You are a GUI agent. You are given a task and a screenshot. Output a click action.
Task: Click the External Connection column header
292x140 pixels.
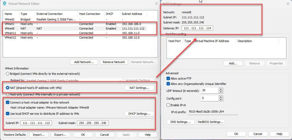tap(56, 14)
